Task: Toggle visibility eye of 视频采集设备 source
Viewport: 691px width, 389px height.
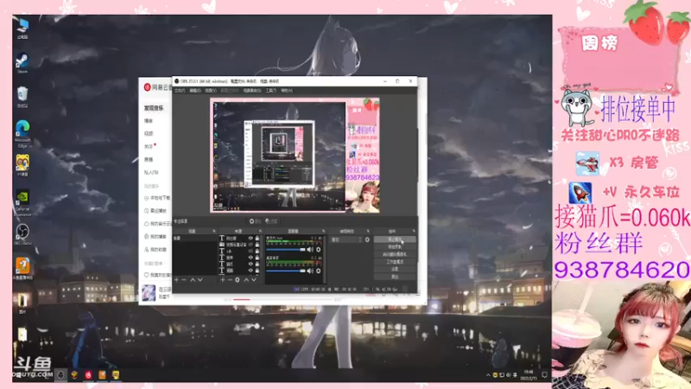Action: click(250, 245)
